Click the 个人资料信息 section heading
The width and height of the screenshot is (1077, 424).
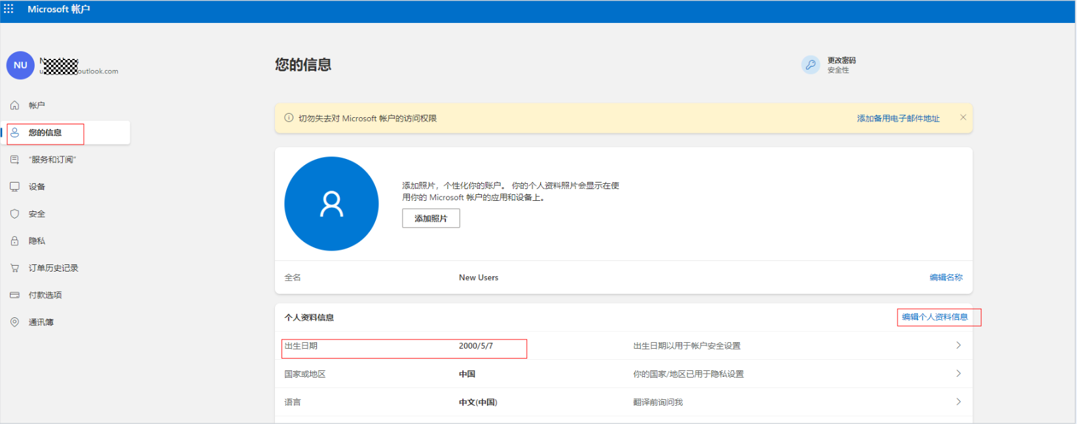(x=309, y=317)
